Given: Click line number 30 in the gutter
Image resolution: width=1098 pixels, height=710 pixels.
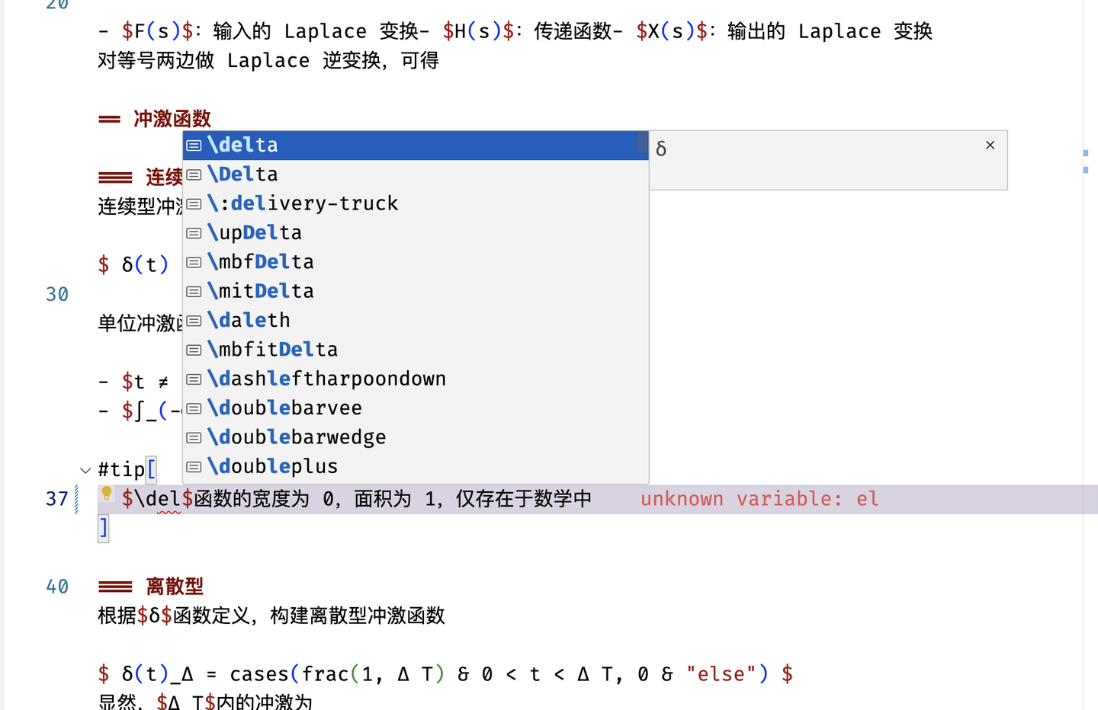Looking at the screenshot, I should click(56, 294).
